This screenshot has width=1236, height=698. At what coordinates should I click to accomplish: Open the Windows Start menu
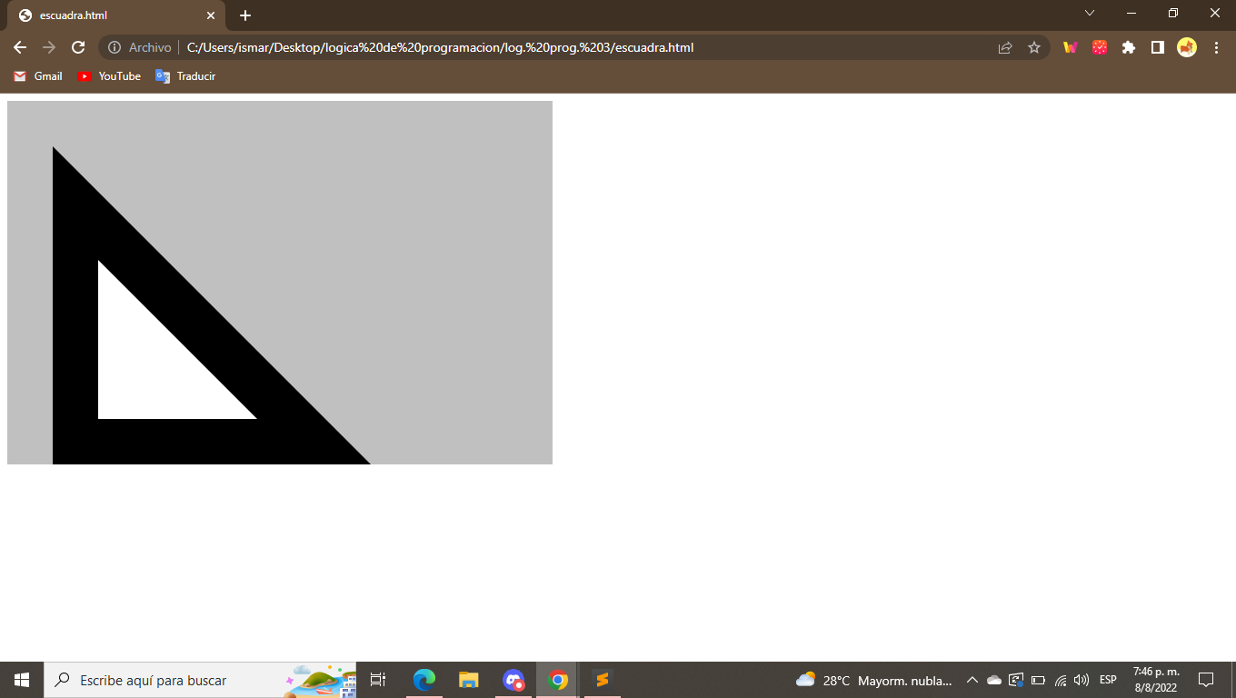tap(22, 680)
